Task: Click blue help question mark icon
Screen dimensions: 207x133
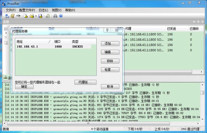Action: (61, 16)
